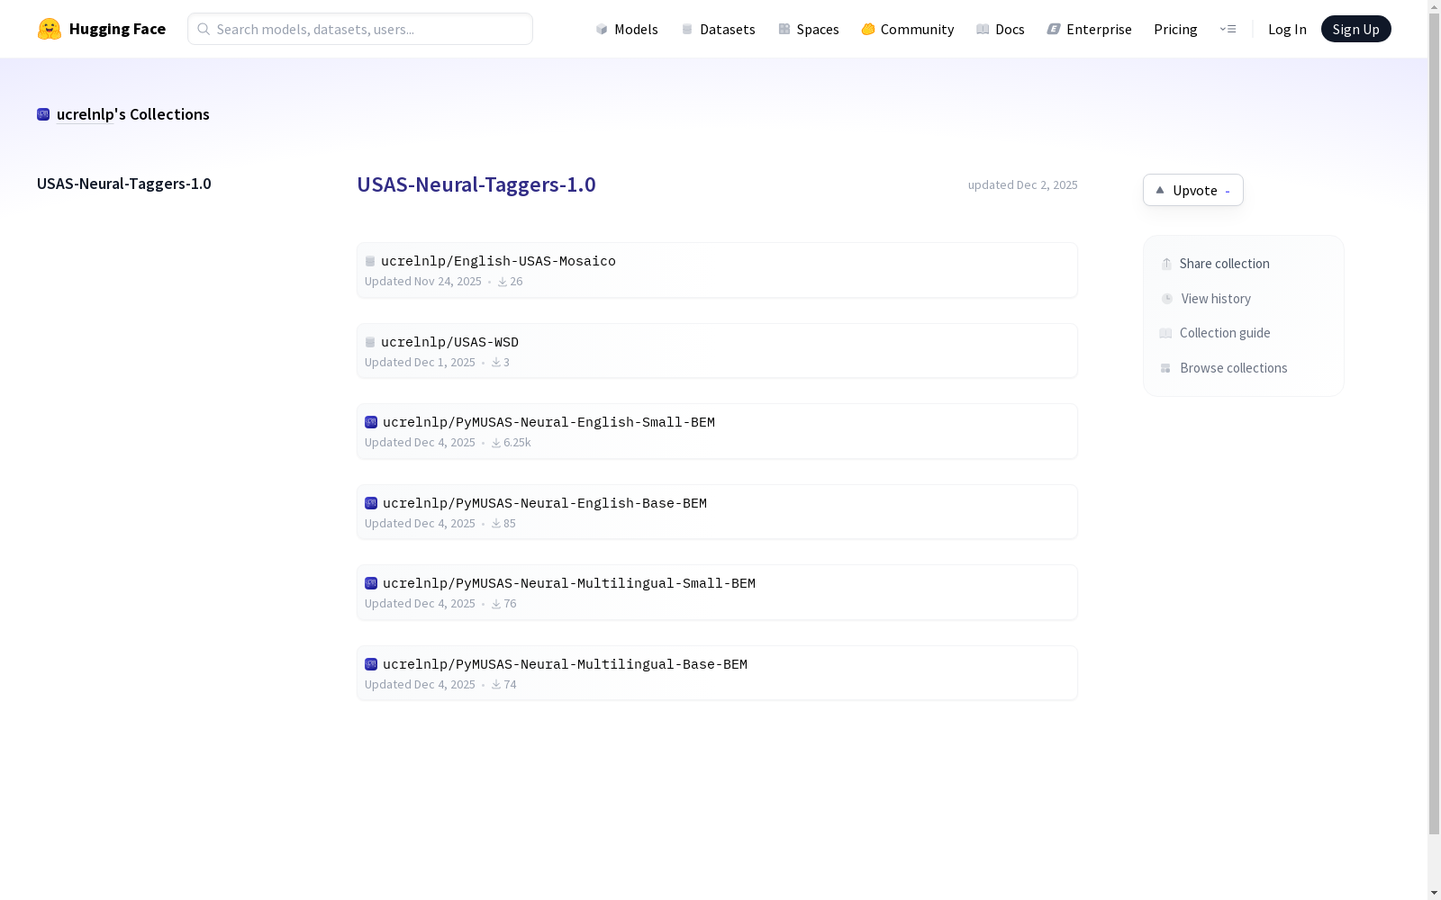Screen dimensions: 1441x900
Task: Click the Docs book icon in navbar
Action: click(983, 29)
